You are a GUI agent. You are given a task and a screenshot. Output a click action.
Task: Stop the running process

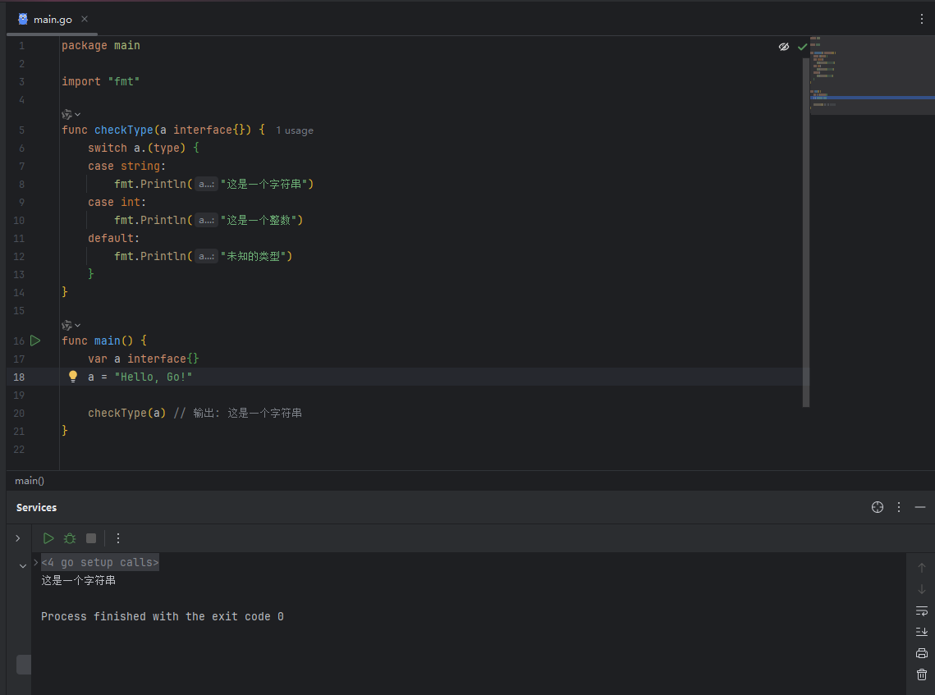pos(90,538)
